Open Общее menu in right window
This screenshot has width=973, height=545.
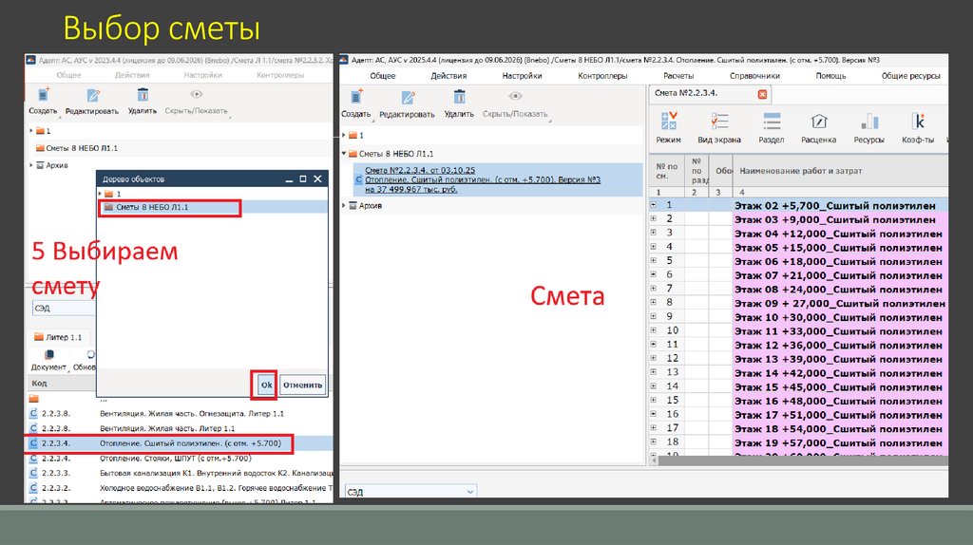383,76
